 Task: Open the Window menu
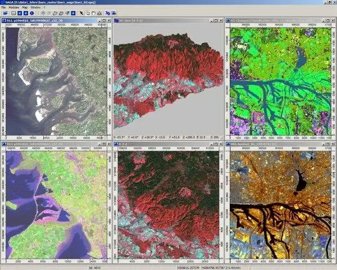point(37,7)
